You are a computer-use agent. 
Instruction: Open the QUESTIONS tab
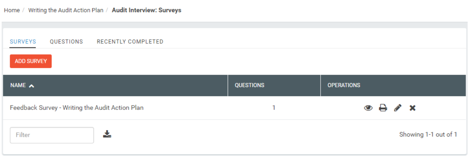(66, 42)
